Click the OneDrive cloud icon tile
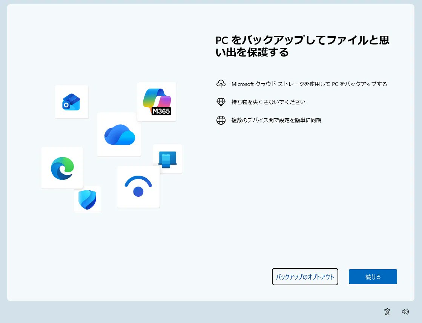This screenshot has height=323, width=422. (x=119, y=135)
